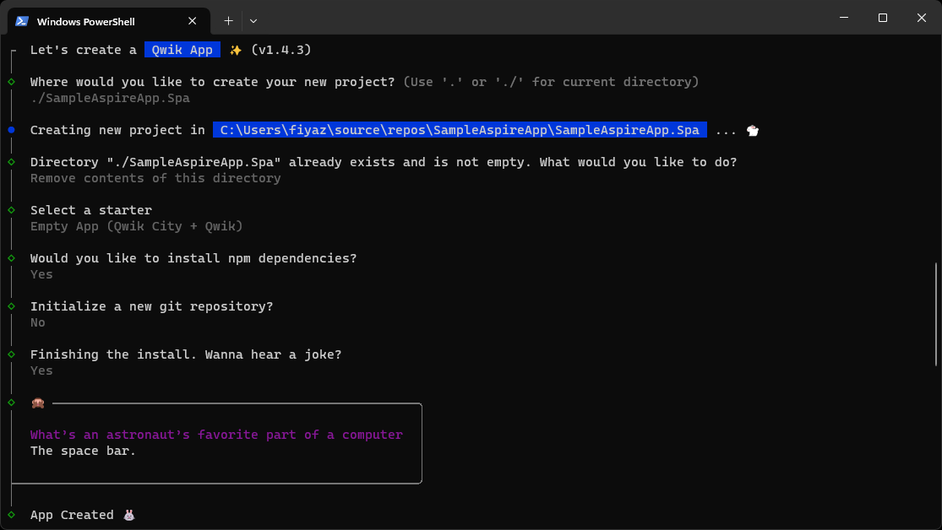942x530 pixels.
Task: Click 'The space bar.' punchline
Action: point(83,451)
